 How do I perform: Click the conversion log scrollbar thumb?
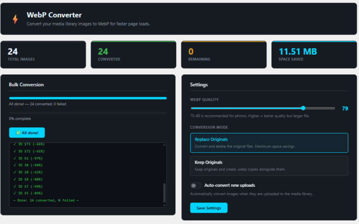click(164, 193)
